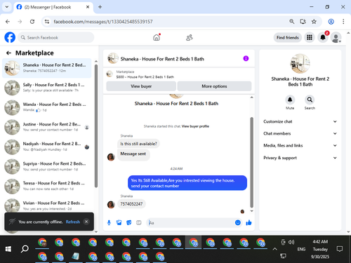Choose a sticker from the composer toolbar
Screen dimensions: 351x263
(x=129, y=222)
